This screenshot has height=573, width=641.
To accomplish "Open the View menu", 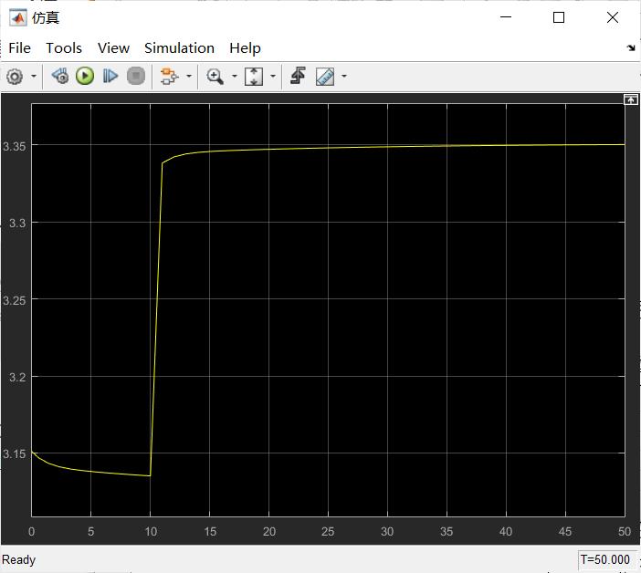I will click(x=113, y=48).
